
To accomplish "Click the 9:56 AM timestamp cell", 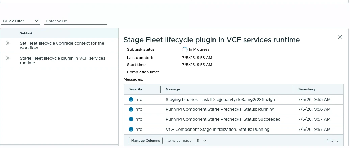I will [x=314, y=109].
